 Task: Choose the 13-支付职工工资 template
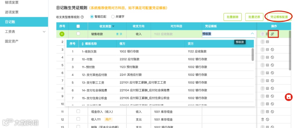159,83
